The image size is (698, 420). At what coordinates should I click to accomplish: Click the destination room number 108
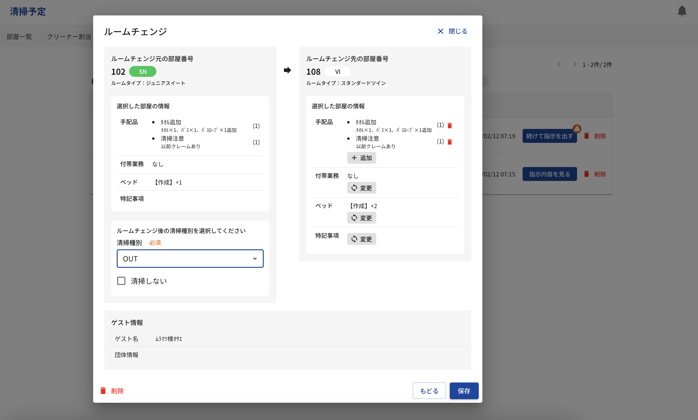(x=313, y=72)
